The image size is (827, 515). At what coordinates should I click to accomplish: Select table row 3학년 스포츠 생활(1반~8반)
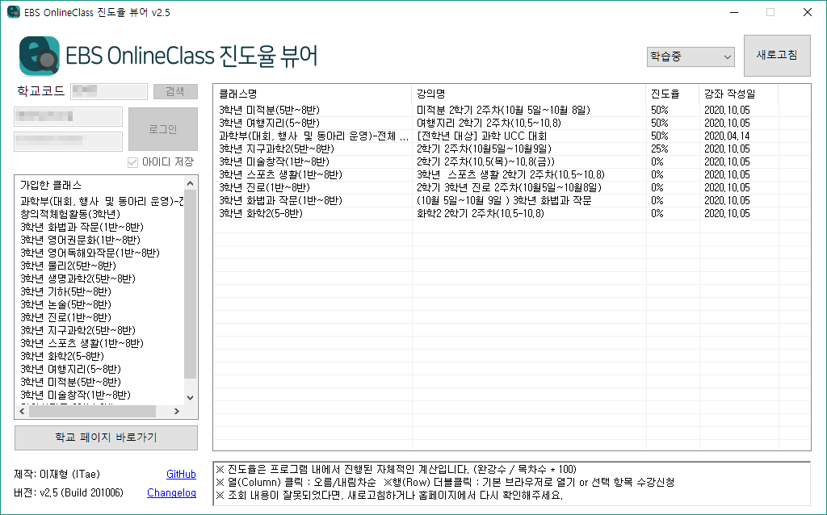511,174
